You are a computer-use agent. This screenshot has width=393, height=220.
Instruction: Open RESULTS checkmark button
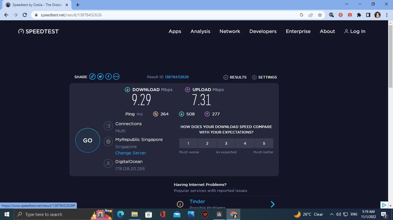pos(235,77)
